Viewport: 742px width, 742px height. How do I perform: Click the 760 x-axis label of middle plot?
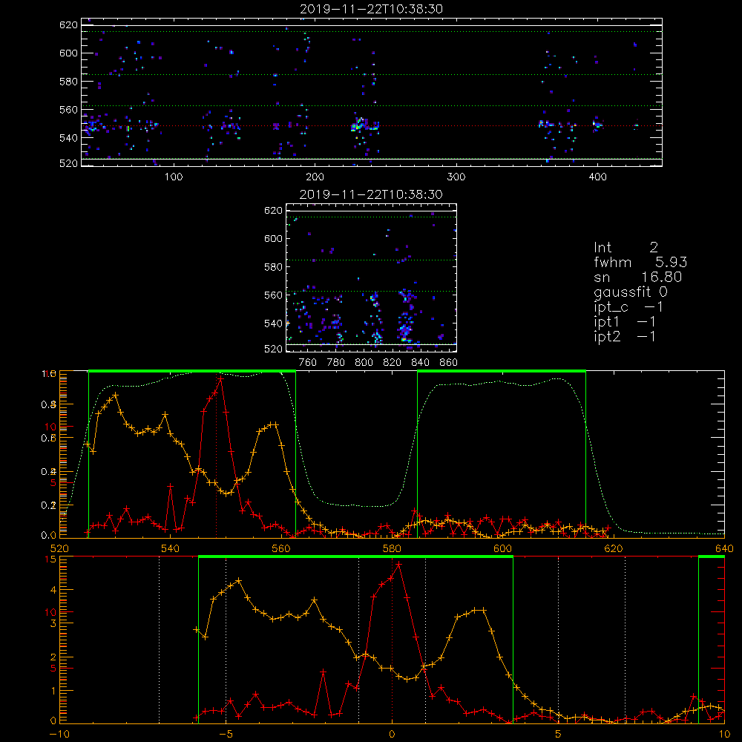(308, 362)
